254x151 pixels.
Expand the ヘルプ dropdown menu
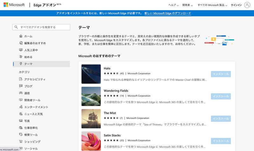[x=173, y=5]
